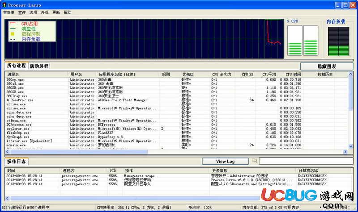
Task: Click the 内存负载 memory meter
Action: [339, 41]
